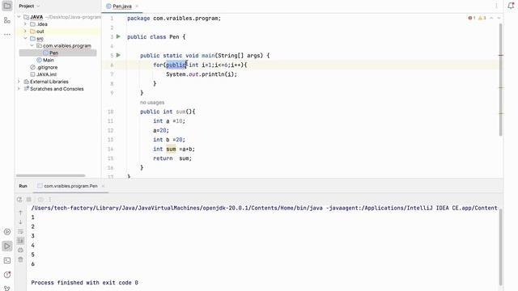Close the Pen.java editor tab
The image size is (518, 291).
click(x=137, y=6)
